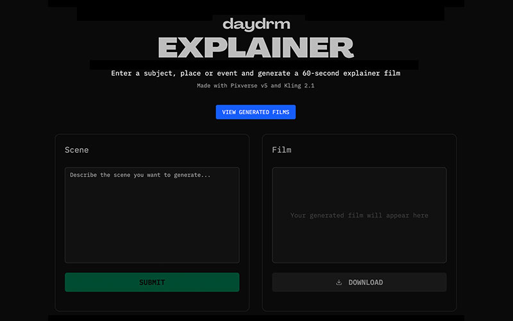The height and width of the screenshot is (321, 513).
Task: Open the View Generated Films page
Action: point(255,112)
